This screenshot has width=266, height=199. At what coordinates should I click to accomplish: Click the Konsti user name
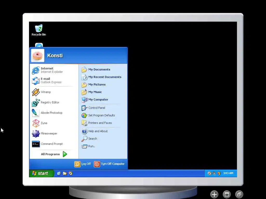coord(55,55)
